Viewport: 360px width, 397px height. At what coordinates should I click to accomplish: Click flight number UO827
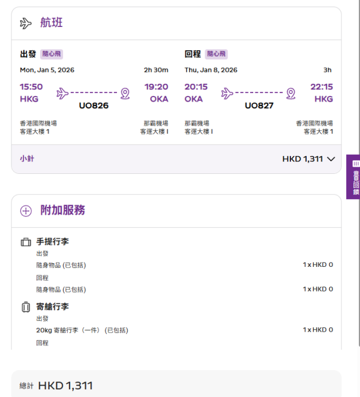click(x=259, y=106)
